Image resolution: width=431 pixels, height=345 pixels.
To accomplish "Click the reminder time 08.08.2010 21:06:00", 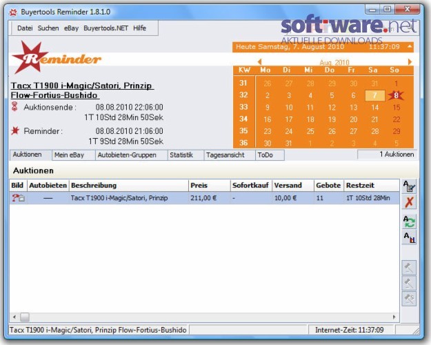I will 130,131.
